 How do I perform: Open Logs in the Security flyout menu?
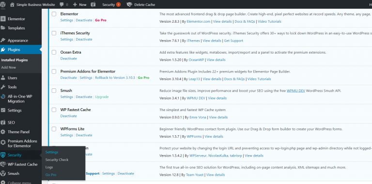click(x=49, y=167)
